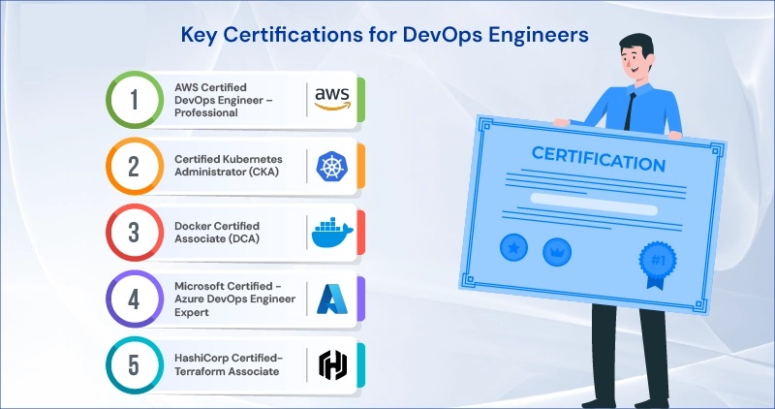Click the star badge on the certificate
Screen dimensions: 775x409
tap(512, 249)
